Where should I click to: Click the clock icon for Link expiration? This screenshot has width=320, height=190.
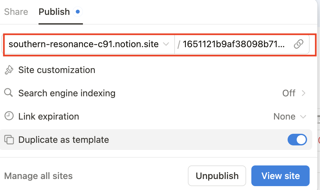pyautogui.click(x=9, y=116)
